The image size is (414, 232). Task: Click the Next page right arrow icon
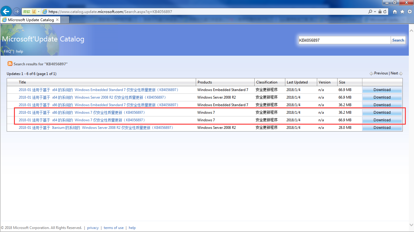(x=401, y=74)
